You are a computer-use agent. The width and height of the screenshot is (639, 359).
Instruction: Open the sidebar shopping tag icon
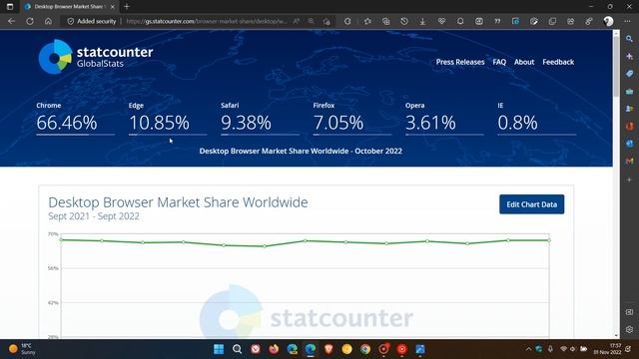[x=630, y=74]
